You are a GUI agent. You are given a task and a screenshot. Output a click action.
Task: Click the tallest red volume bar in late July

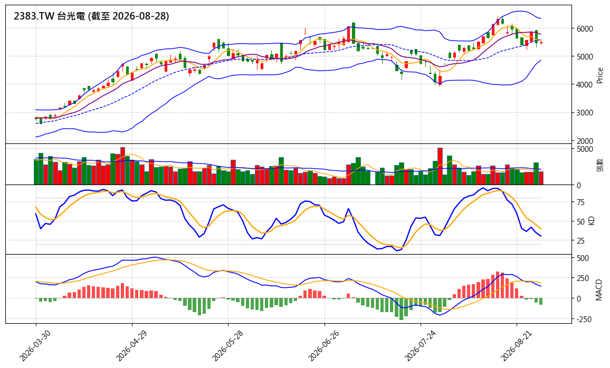click(x=440, y=166)
